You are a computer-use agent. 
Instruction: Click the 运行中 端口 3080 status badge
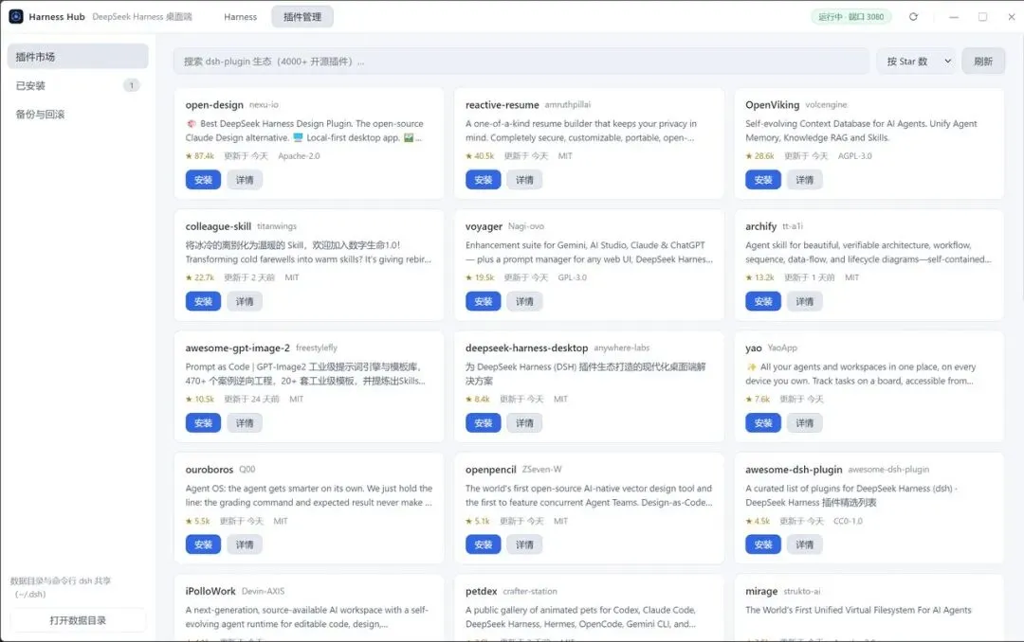point(850,17)
